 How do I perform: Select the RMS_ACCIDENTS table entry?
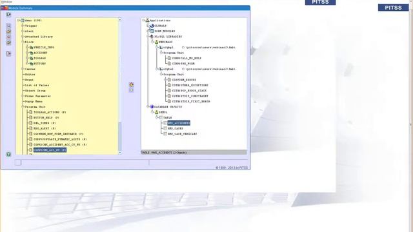pos(179,123)
